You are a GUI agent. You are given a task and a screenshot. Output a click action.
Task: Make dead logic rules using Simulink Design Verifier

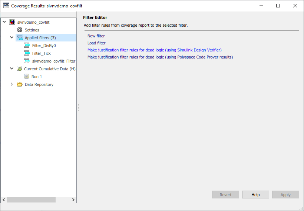pyautogui.click(x=154, y=50)
